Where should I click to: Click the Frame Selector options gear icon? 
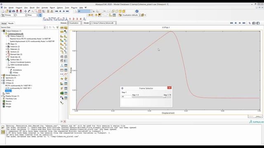[x=123, y=88]
